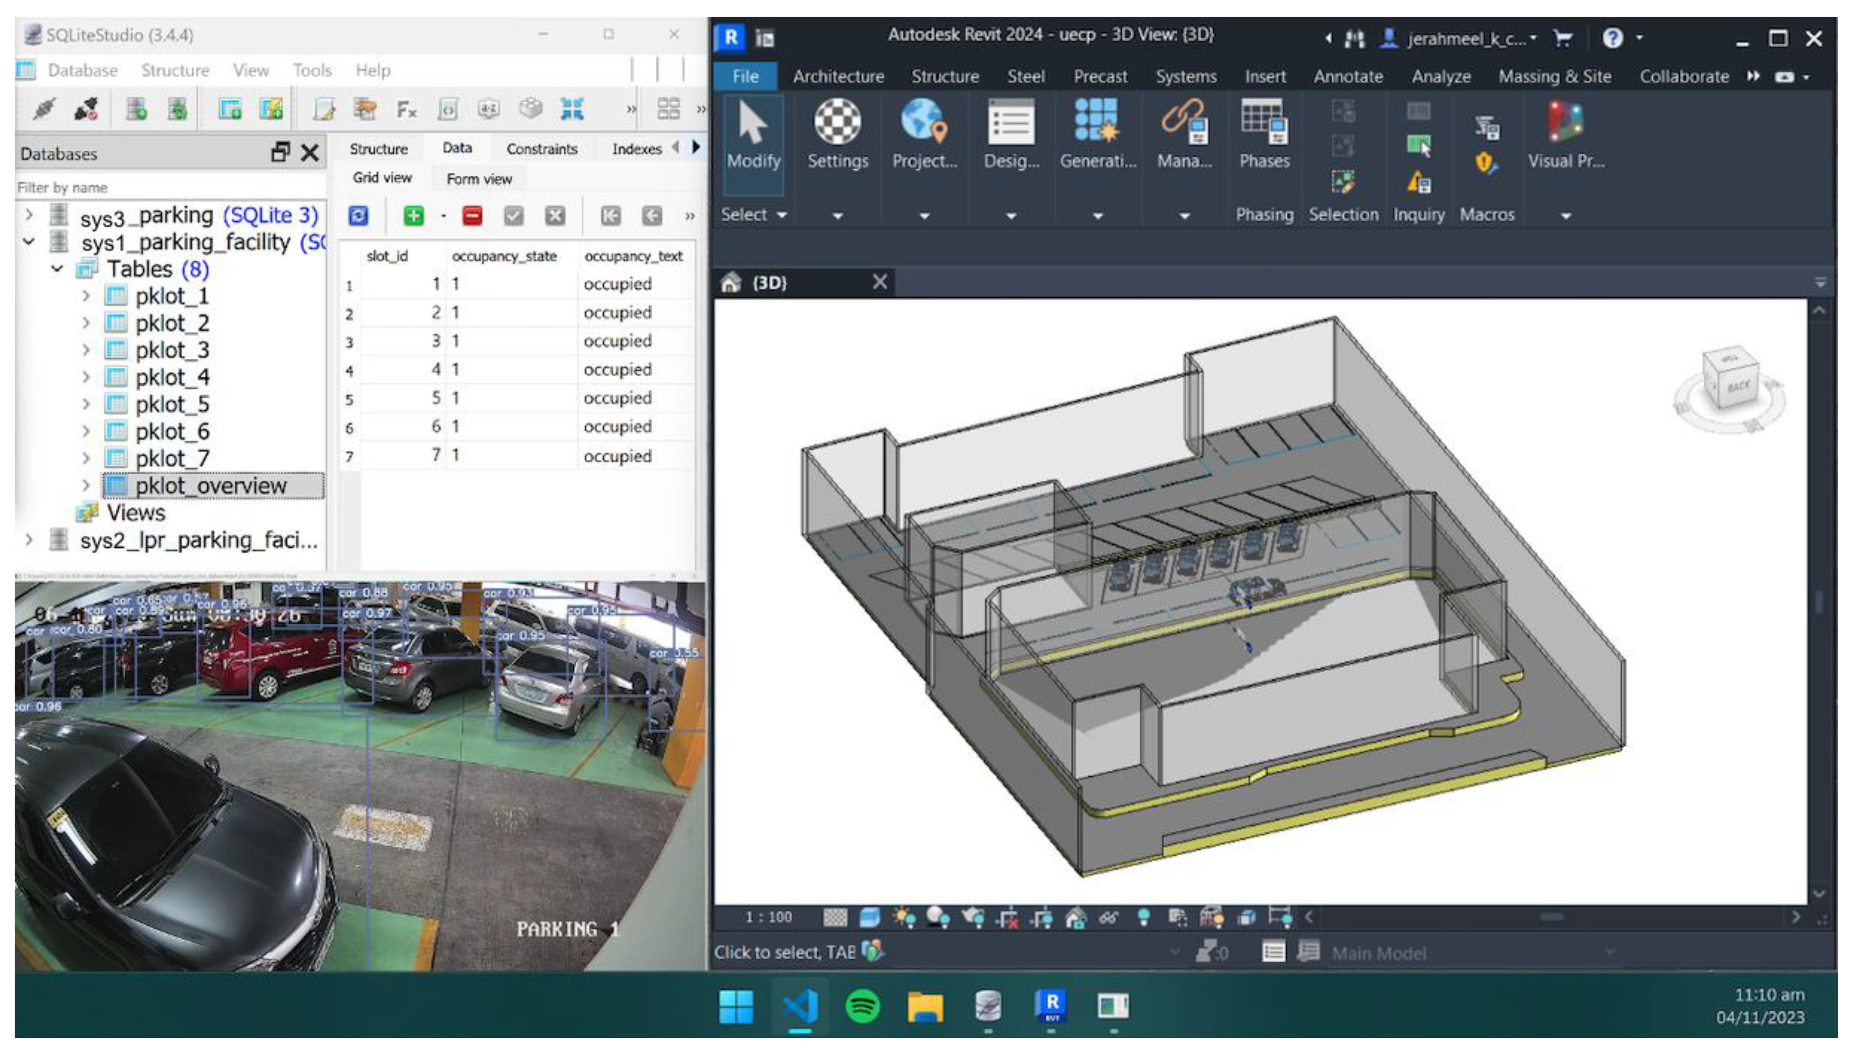Click the red delete row button

click(472, 216)
